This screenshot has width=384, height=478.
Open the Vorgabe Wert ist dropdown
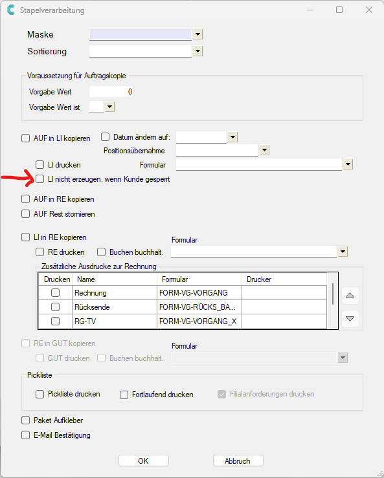coord(109,107)
